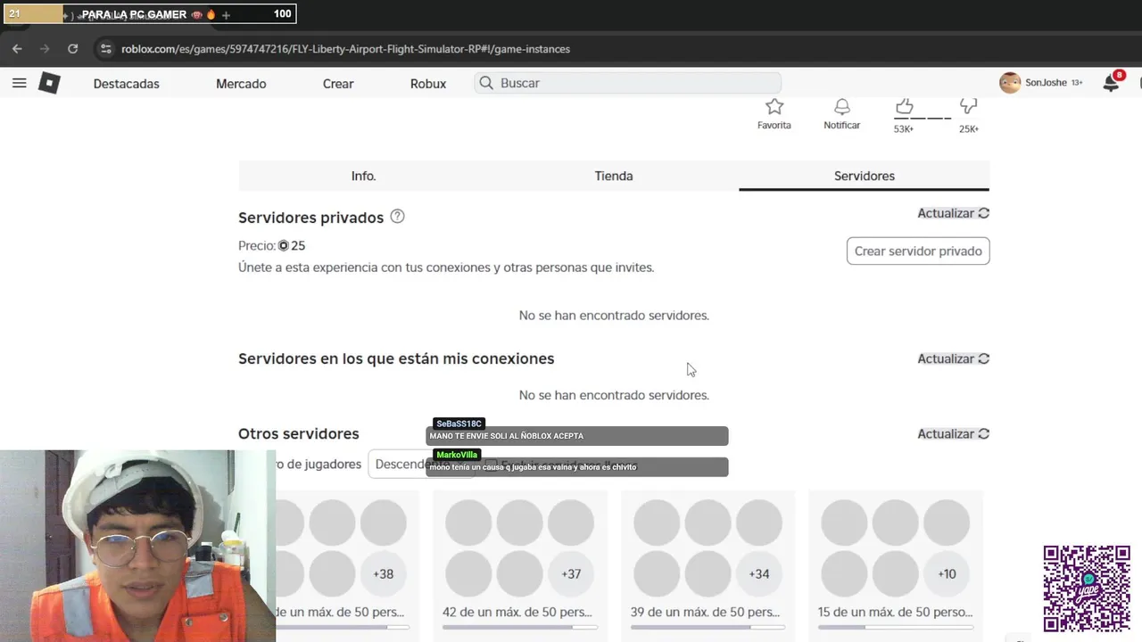Click the SeBaSS18C chat username
1142x642 pixels.
459,424
